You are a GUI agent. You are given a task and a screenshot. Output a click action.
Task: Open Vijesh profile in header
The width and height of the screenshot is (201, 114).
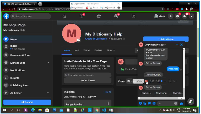(160, 16)
